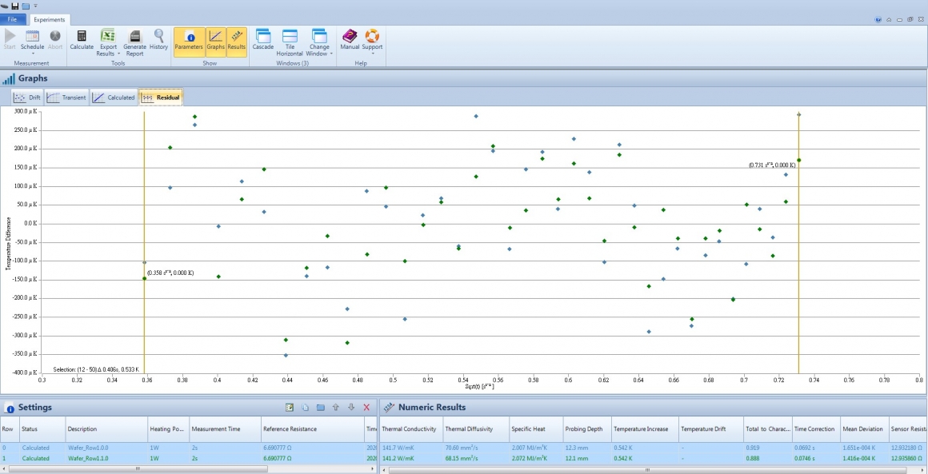
Task: Click the Thermal Diffusivity column header
Action: tap(476, 429)
